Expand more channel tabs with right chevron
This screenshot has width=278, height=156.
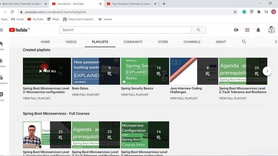tap(275, 42)
